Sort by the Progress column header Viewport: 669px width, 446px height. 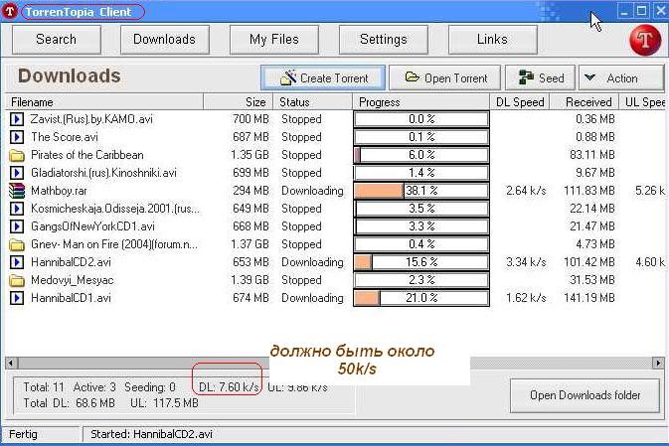pyautogui.click(x=420, y=102)
